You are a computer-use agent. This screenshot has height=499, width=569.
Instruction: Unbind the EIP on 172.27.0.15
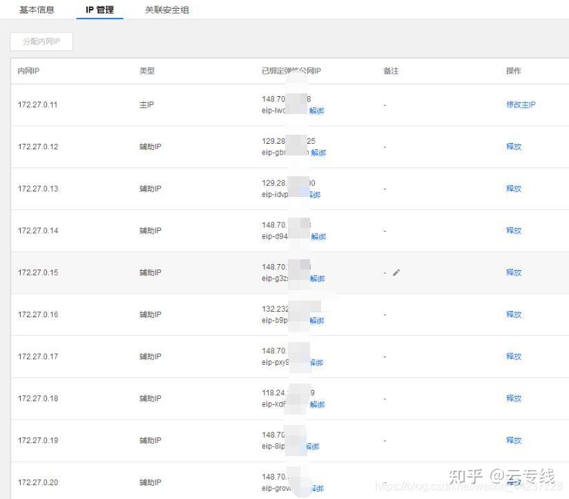(317, 279)
